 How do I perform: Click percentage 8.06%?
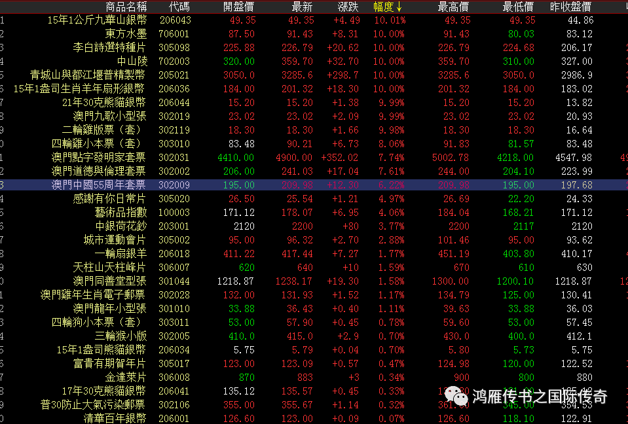(392, 143)
